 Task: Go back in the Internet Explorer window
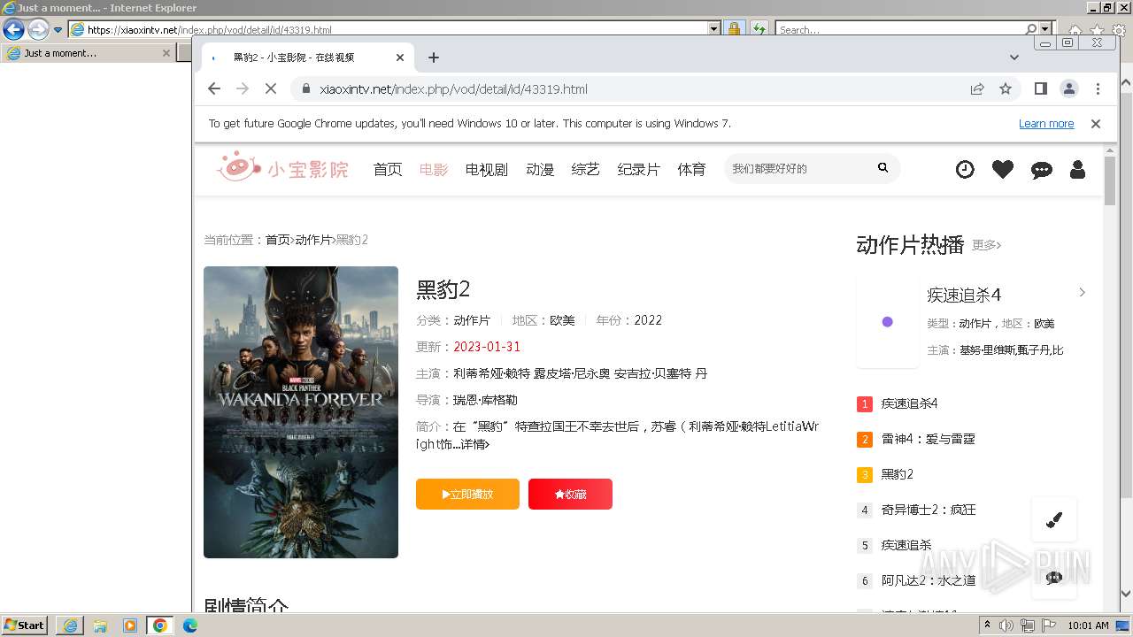13,29
